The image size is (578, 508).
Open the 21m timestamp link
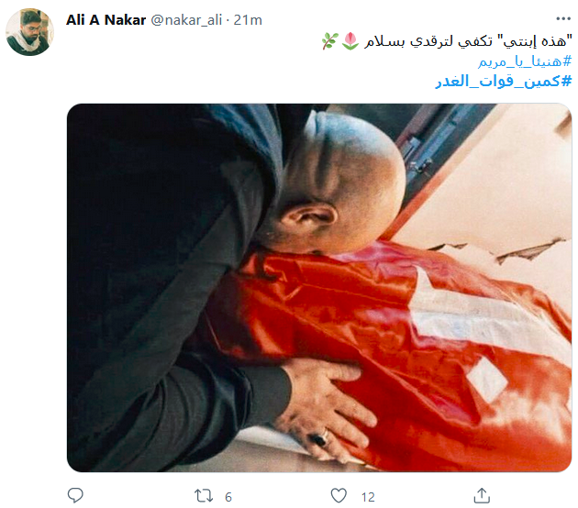248,20
